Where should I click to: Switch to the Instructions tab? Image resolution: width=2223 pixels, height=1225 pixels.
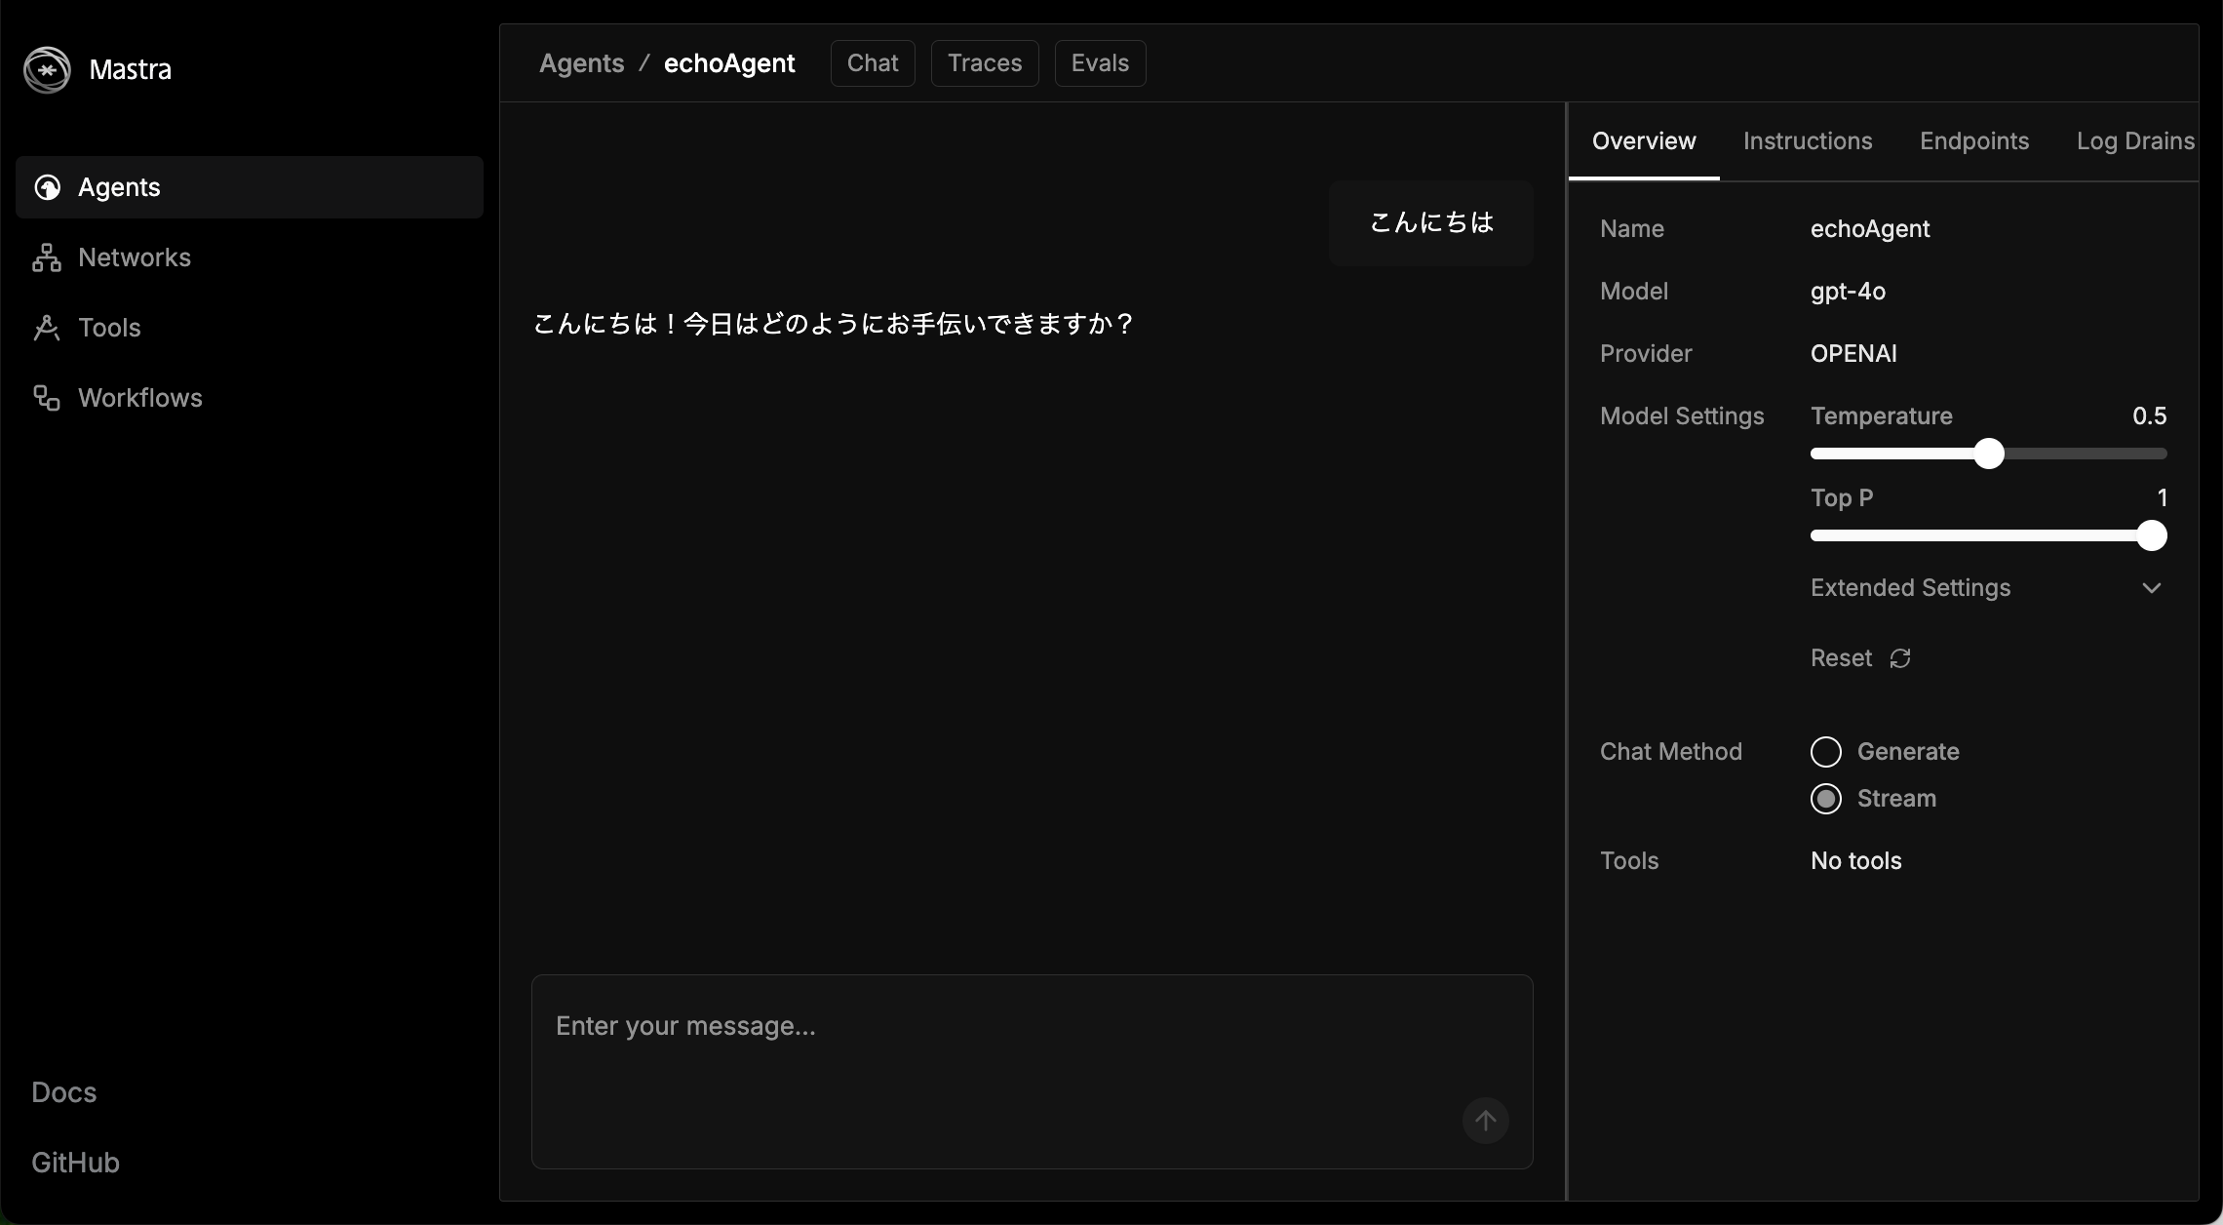tap(1807, 141)
